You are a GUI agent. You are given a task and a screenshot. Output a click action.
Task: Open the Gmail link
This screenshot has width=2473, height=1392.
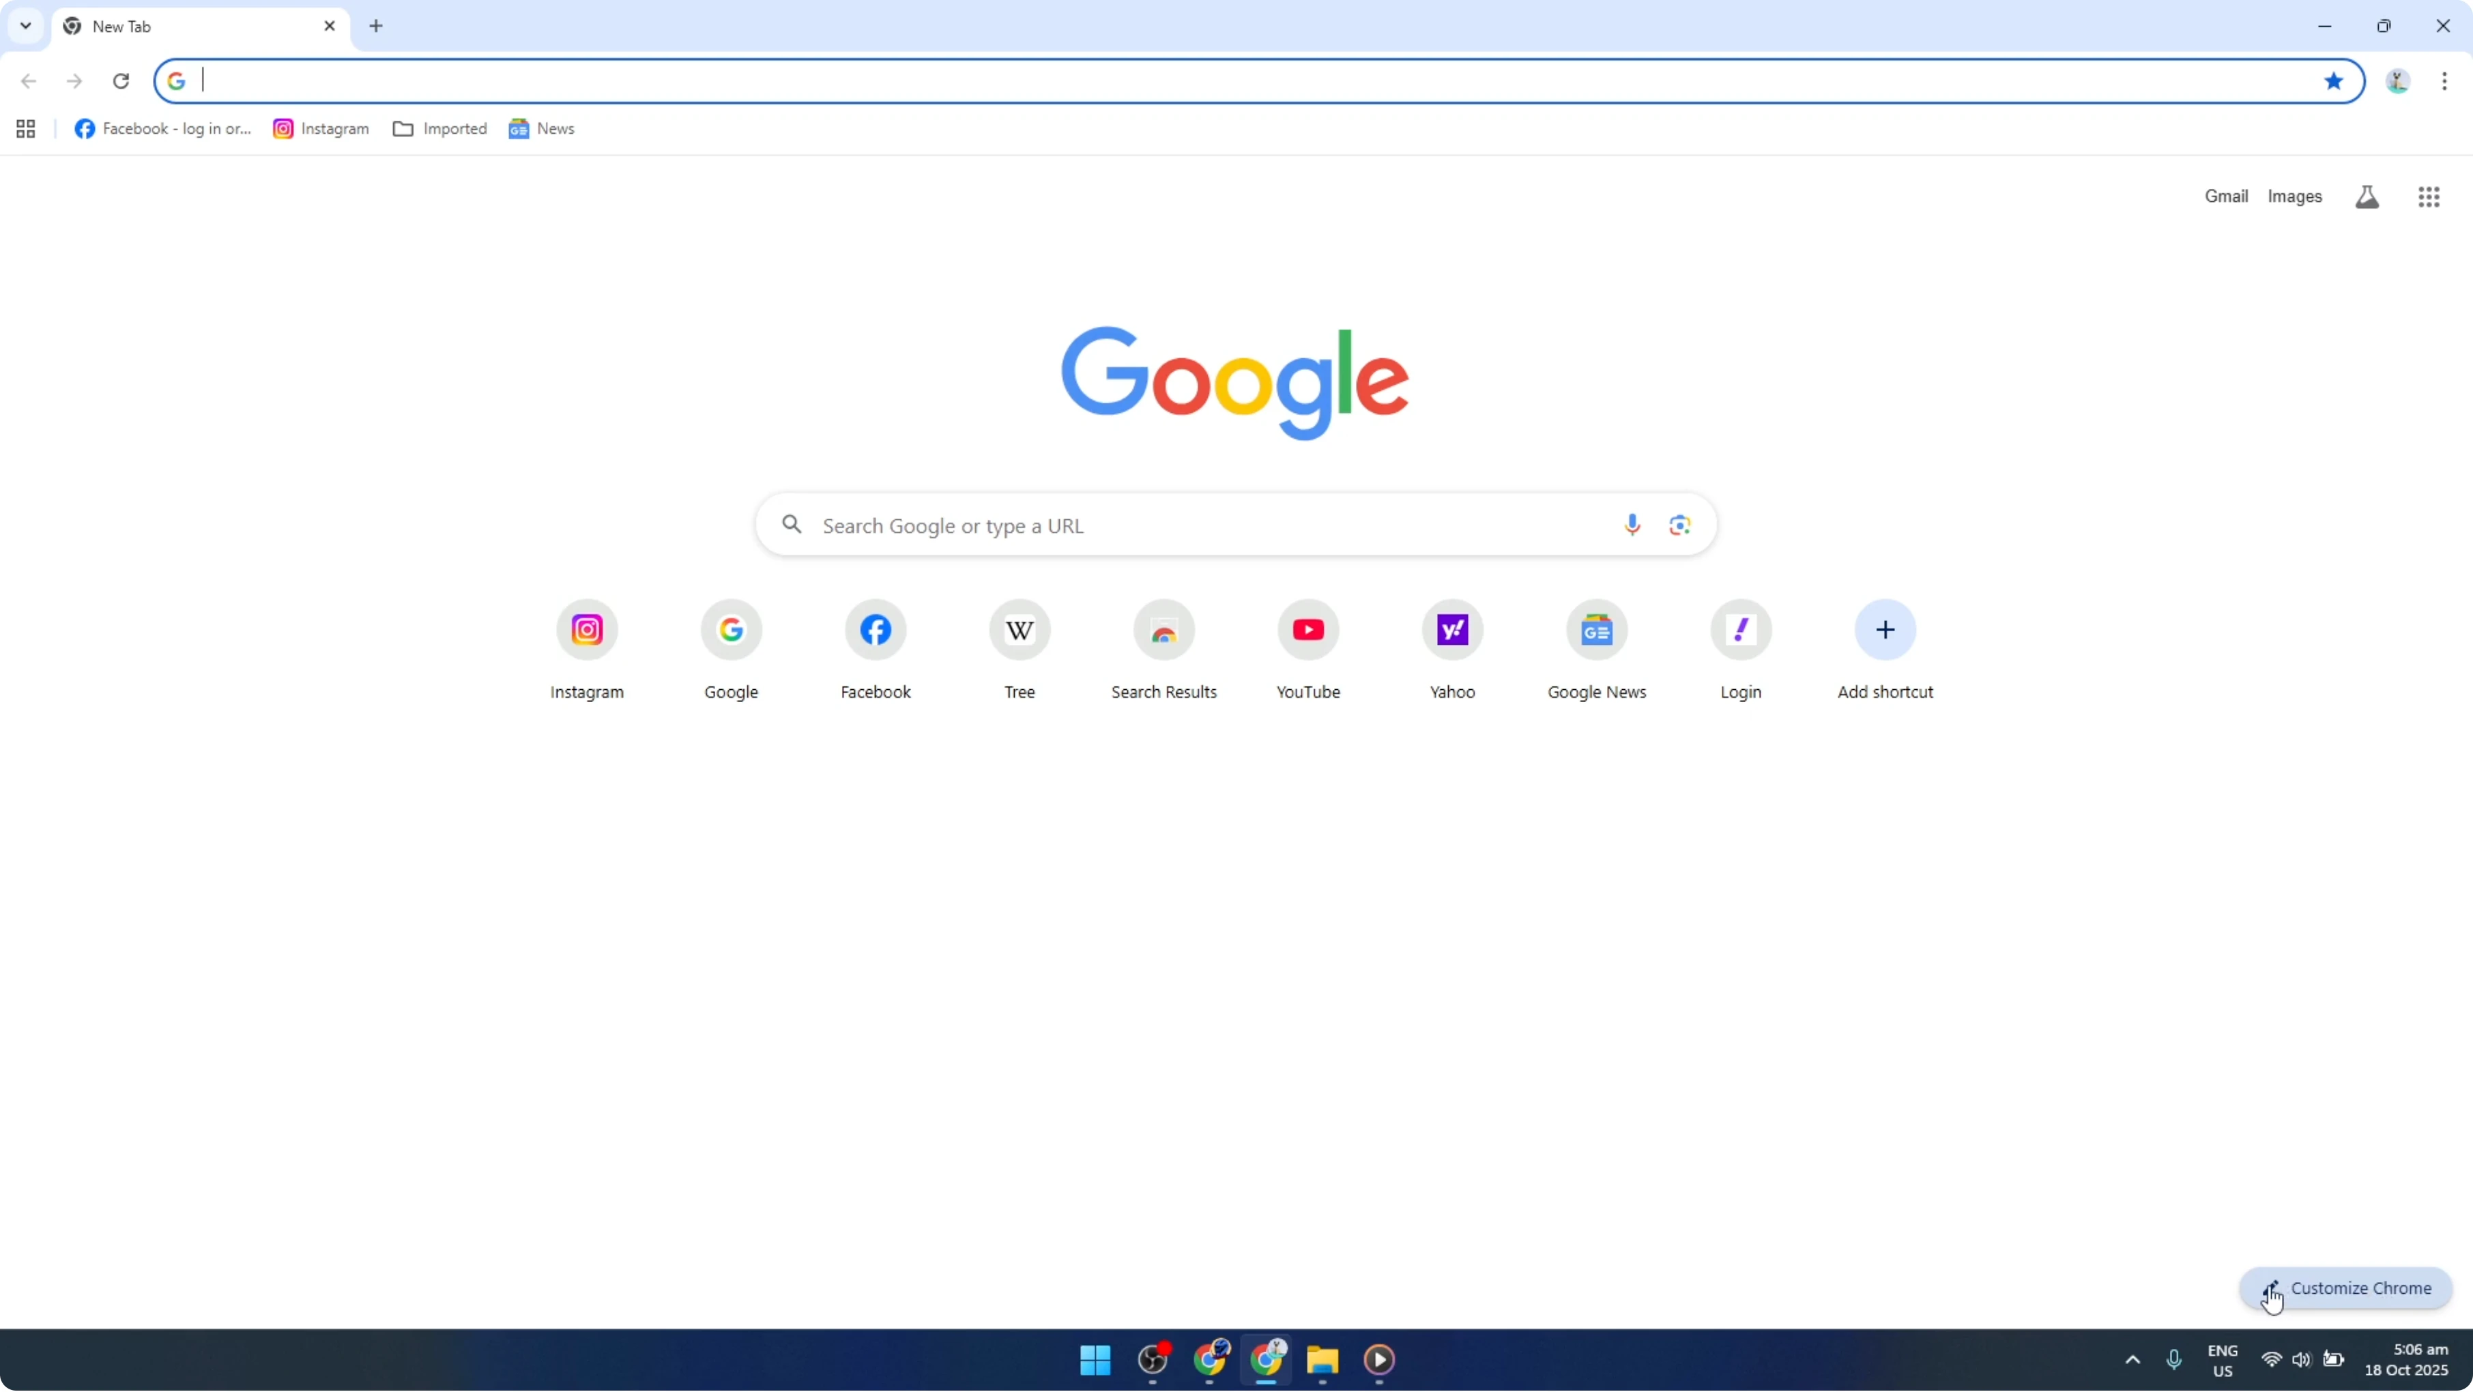point(2226,196)
